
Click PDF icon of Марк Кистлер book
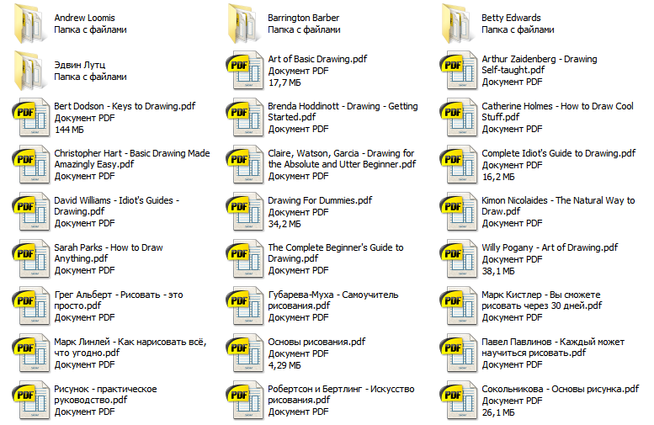(460, 305)
